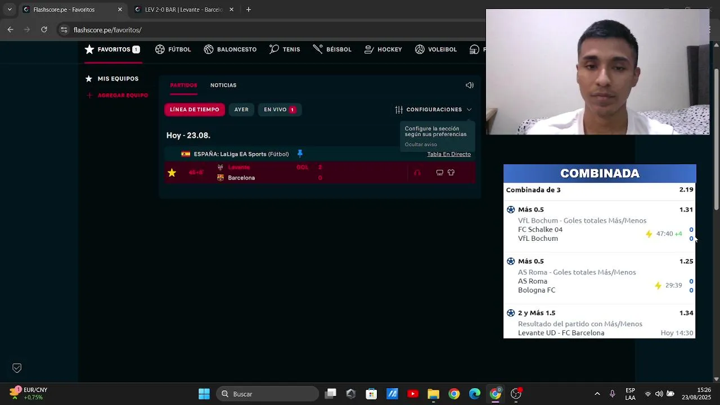Filter by En Vivo matches
The width and height of the screenshot is (720, 405).
pos(280,110)
